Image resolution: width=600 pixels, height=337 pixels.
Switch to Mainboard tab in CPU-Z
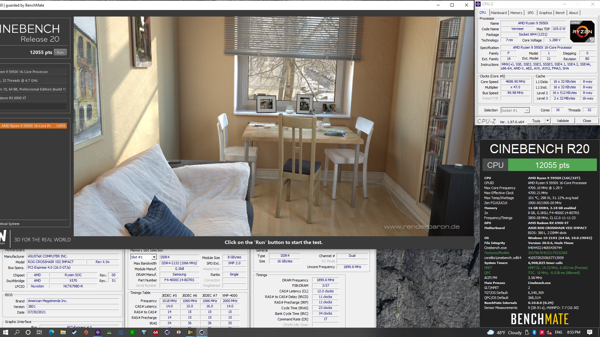tap(499, 13)
